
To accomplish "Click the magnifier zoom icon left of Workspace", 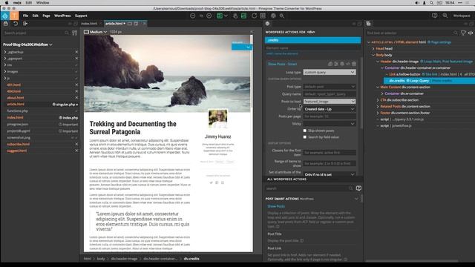I will pos(445,16).
